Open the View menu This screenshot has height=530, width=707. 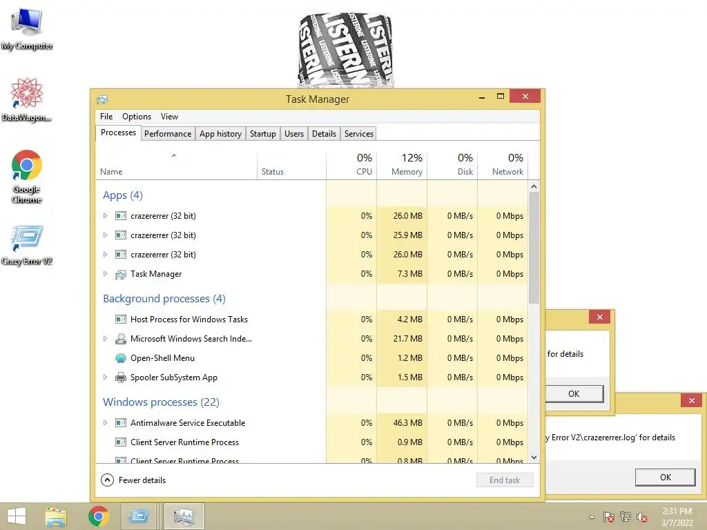point(170,117)
